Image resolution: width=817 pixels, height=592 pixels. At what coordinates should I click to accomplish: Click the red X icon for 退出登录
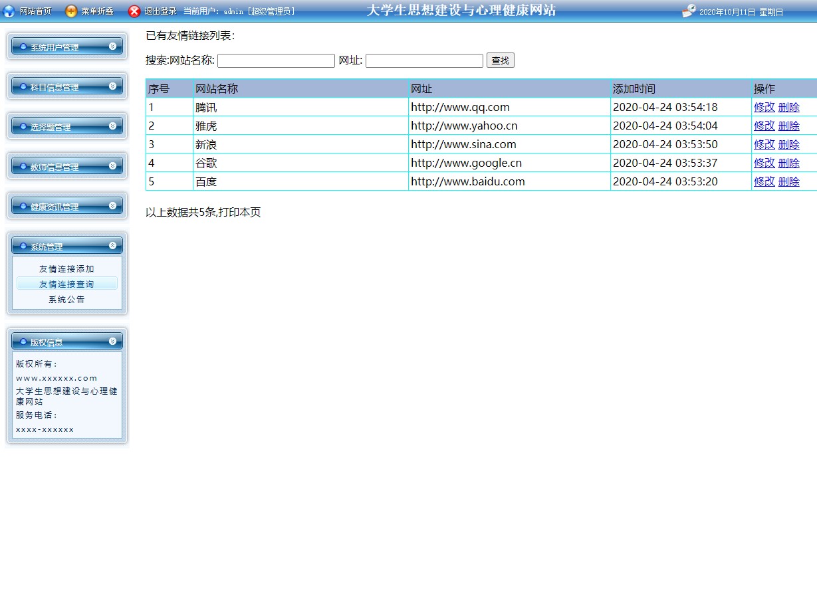coord(134,11)
